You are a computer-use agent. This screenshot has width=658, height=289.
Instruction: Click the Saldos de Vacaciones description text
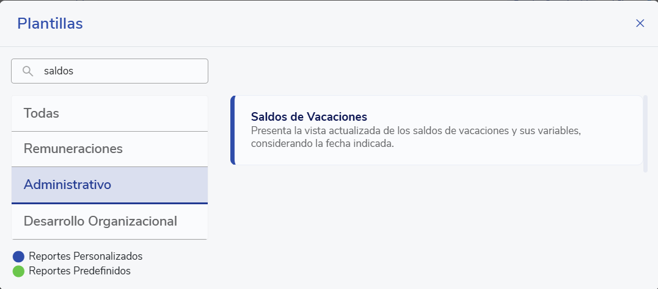coord(415,138)
